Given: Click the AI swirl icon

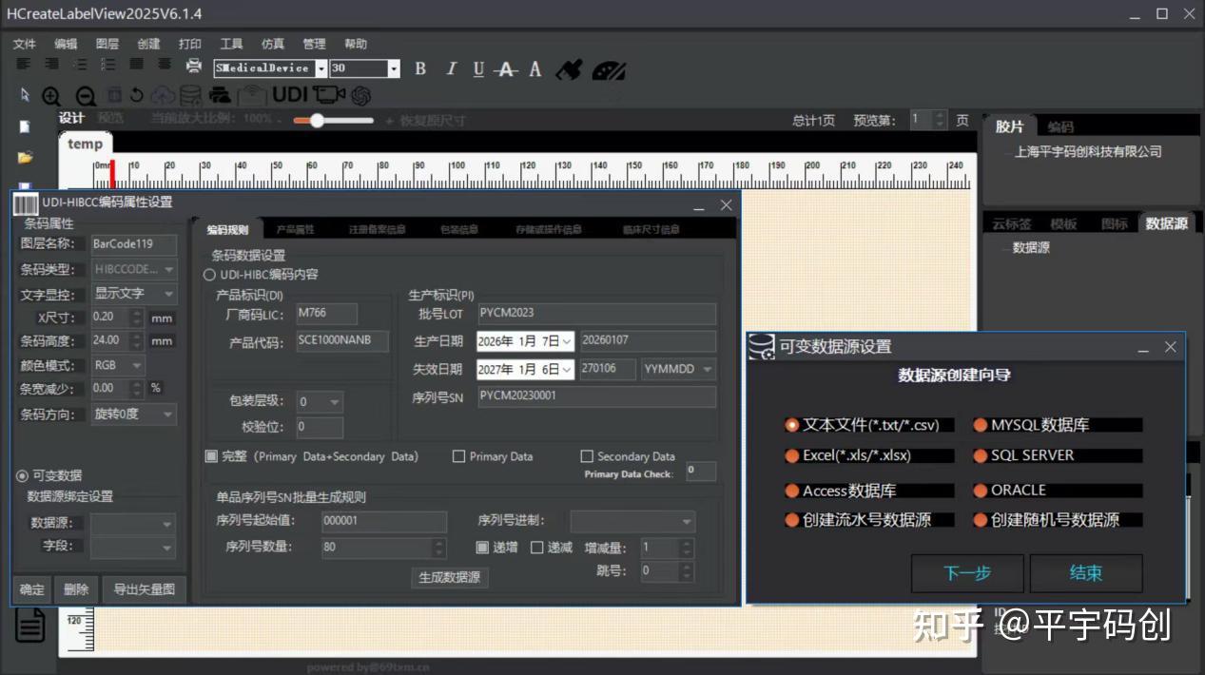Looking at the screenshot, I should [360, 95].
